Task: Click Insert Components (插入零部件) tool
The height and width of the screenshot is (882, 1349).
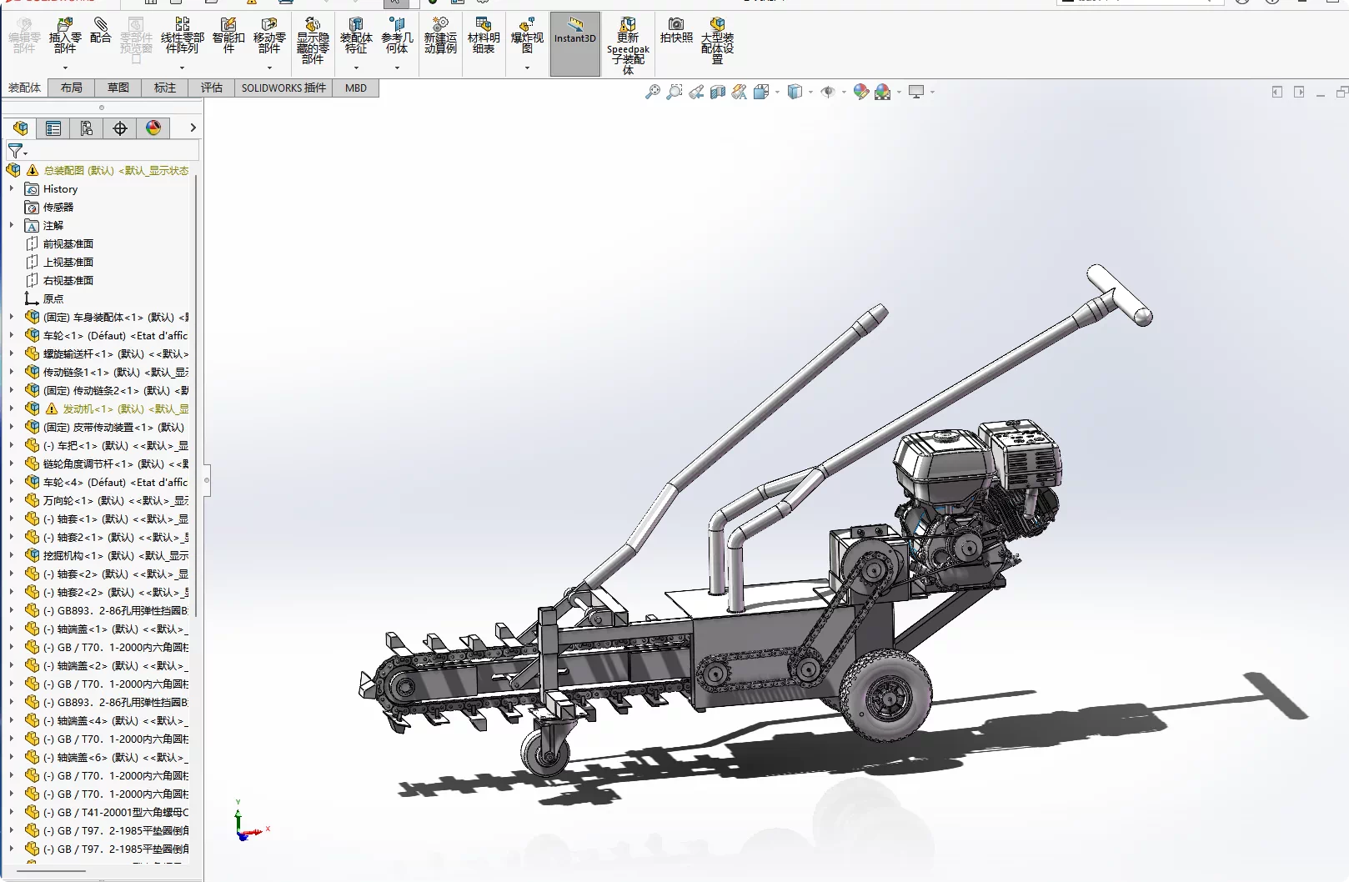Action: pyautogui.click(x=65, y=37)
